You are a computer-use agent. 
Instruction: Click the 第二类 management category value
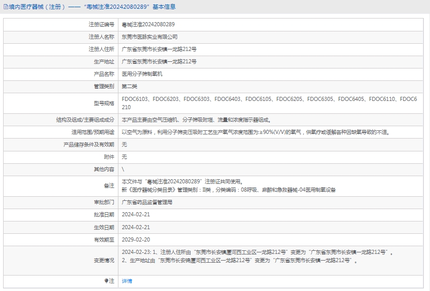(129, 86)
